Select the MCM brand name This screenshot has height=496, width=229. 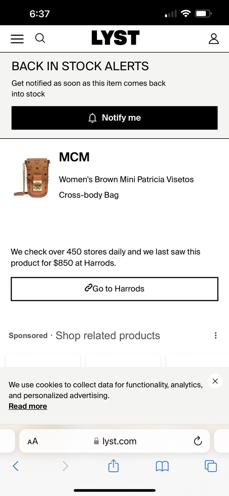pyautogui.click(x=74, y=157)
